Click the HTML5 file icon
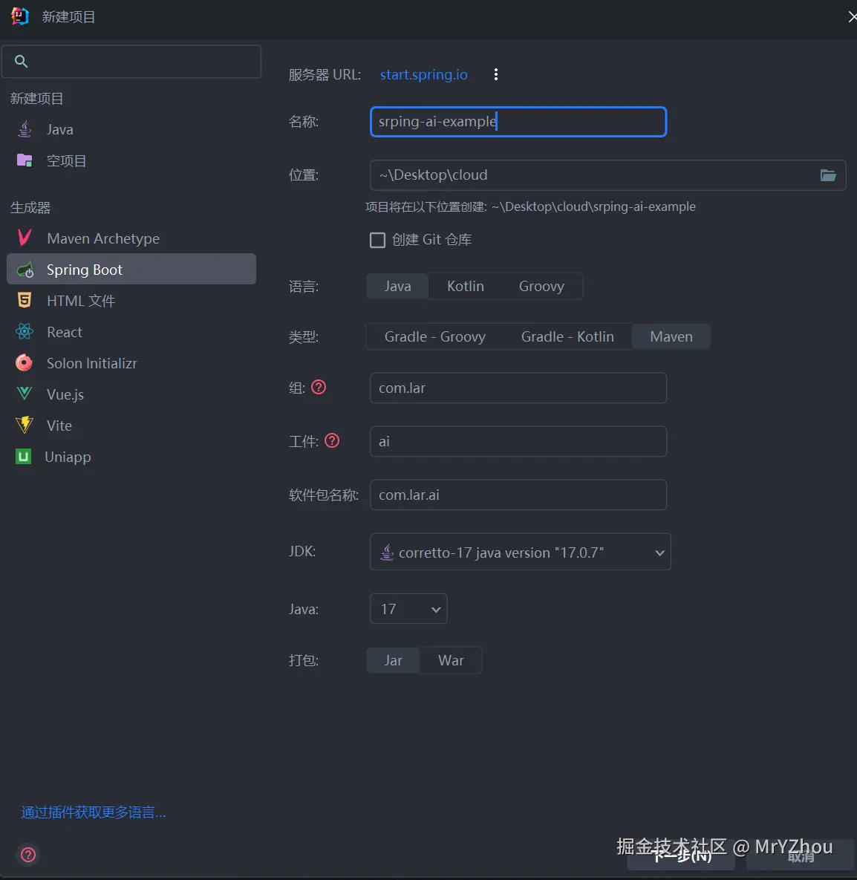857x880 pixels. click(25, 300)
